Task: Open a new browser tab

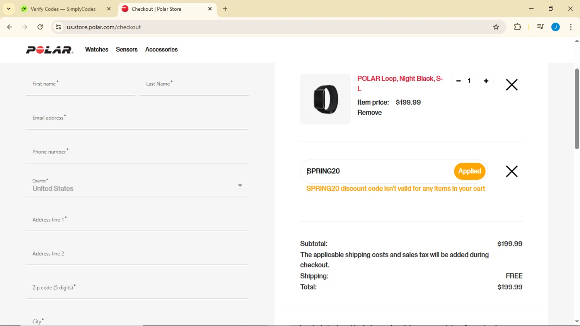Action: coord(225,9)
